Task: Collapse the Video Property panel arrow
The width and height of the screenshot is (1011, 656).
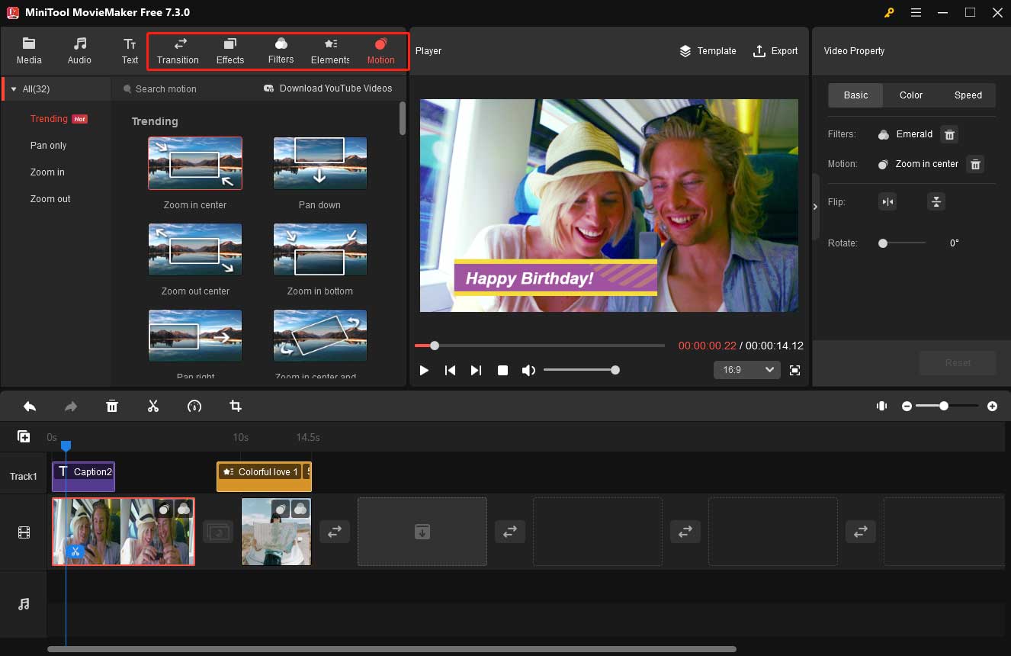Action: coord(815,207)
